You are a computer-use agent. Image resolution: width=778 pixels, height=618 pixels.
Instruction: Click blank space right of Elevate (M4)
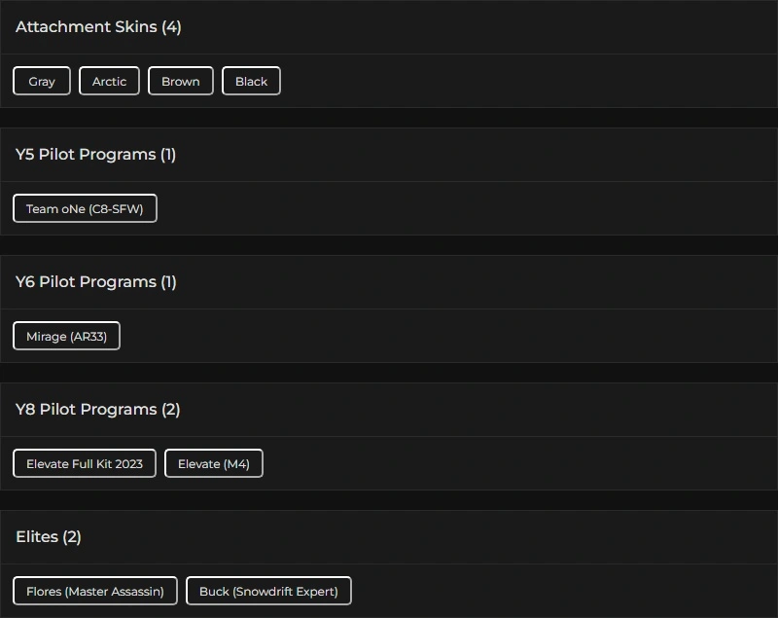pos(515,464)
